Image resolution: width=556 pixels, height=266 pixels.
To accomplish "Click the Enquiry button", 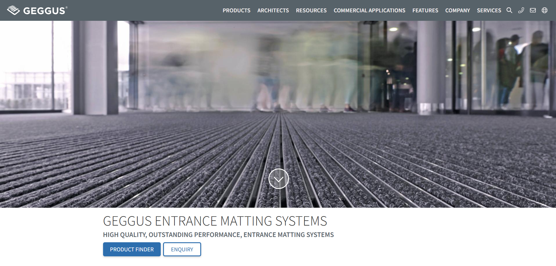I will click(182, 249).
